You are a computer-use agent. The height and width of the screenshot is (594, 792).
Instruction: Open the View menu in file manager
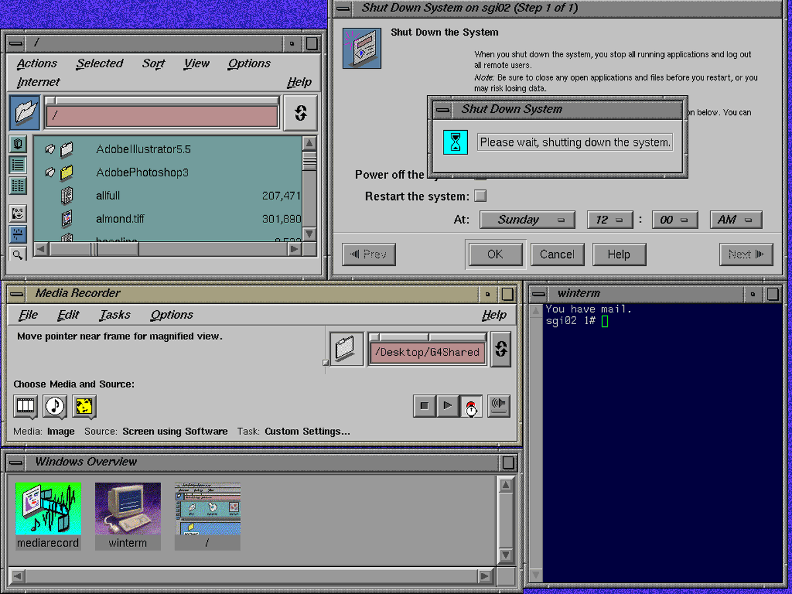click(x=197, y=64)
